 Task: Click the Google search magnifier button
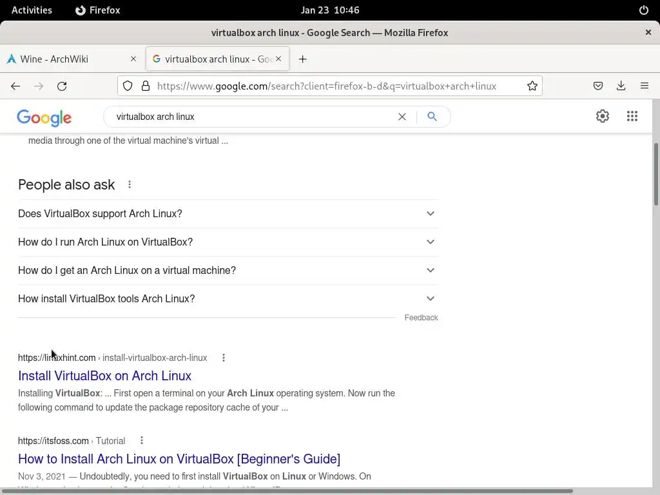tap(432, 117)
